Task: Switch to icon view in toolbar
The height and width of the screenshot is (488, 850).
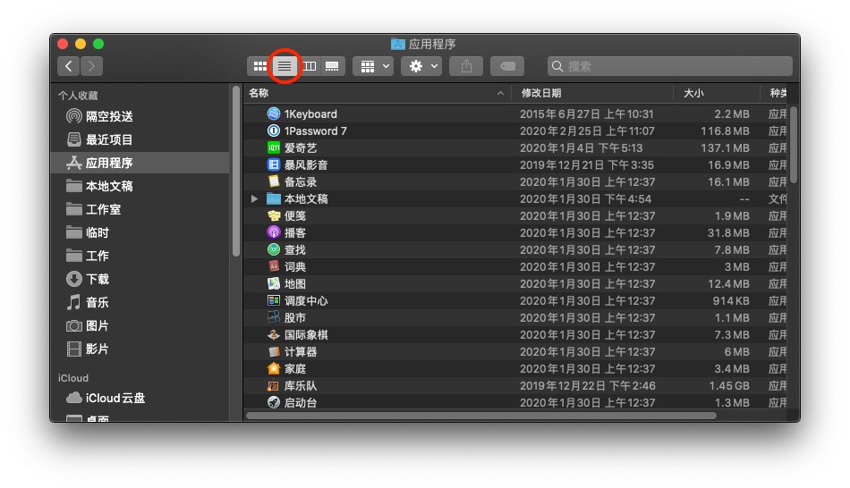Action: pyautogui.click(x=260, y=66)
